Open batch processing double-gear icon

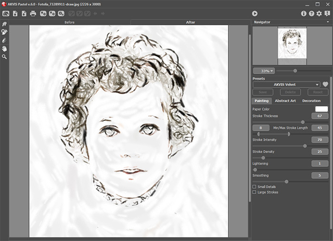pyautogui.click(x=61, y=14)
